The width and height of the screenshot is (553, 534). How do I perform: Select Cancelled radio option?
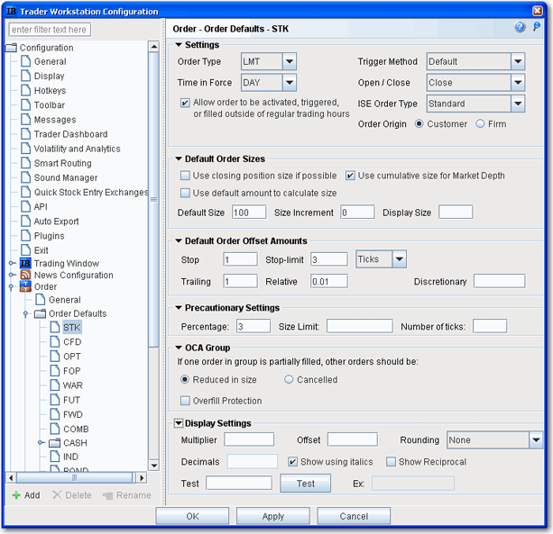[289, 379]
